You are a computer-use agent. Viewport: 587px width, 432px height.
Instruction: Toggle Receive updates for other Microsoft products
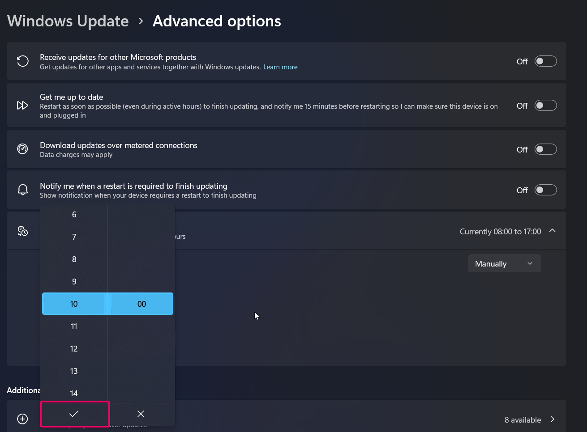[x=545, y=61]
